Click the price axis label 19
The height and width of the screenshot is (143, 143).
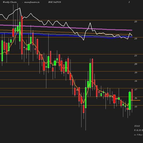136,73
